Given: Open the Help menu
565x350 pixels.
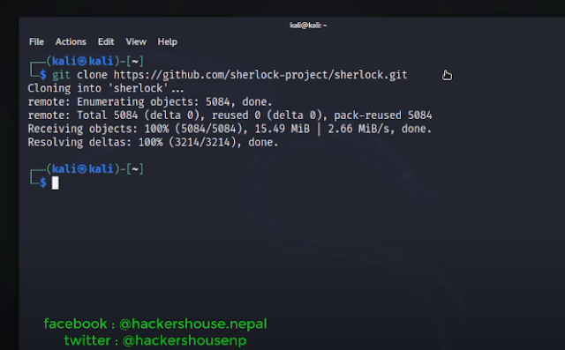Looking at the screenshot, I should [x=167, y=41].
